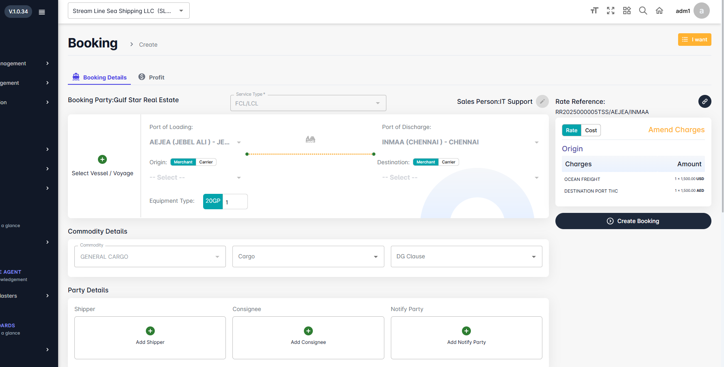Click Amend Charges link
This screenshot has width=724, height=367.
[x=676, y=130]
